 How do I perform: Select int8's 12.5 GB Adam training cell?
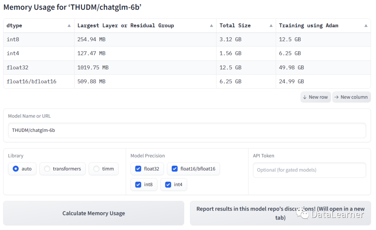pyautogui.click(x=323, y=40)
